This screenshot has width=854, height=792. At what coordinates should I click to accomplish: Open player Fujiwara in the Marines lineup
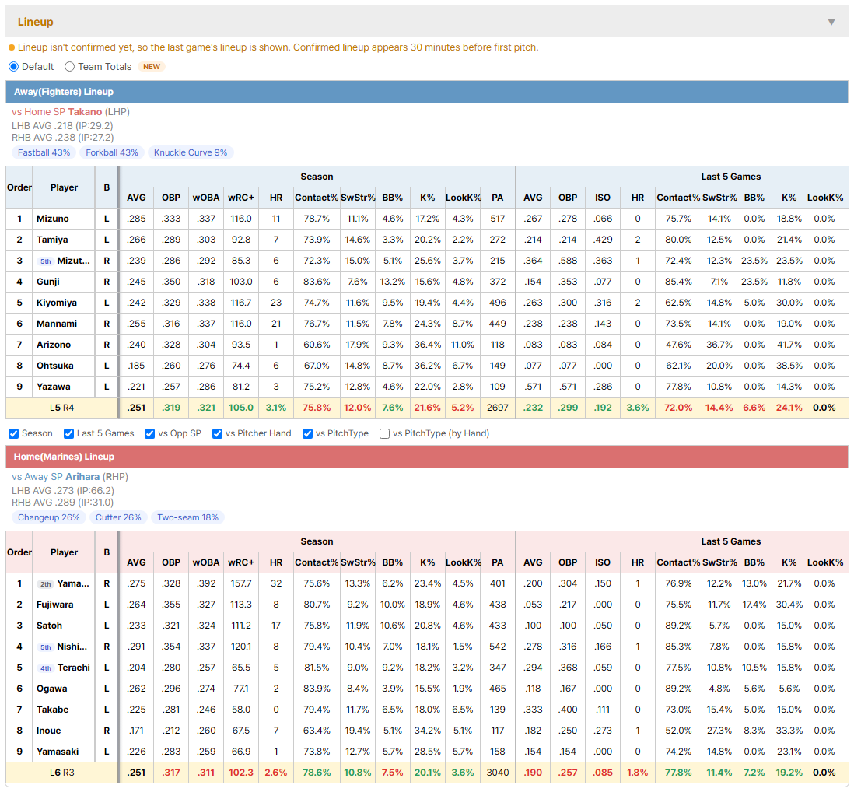point(55,605)
